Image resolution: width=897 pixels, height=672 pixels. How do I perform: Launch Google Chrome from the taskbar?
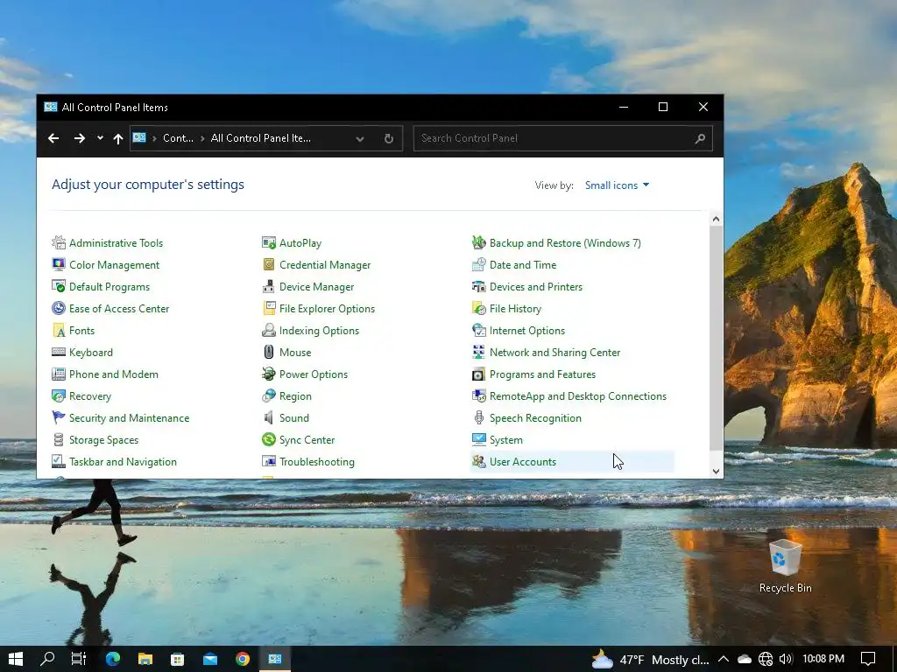click(243, 659)
